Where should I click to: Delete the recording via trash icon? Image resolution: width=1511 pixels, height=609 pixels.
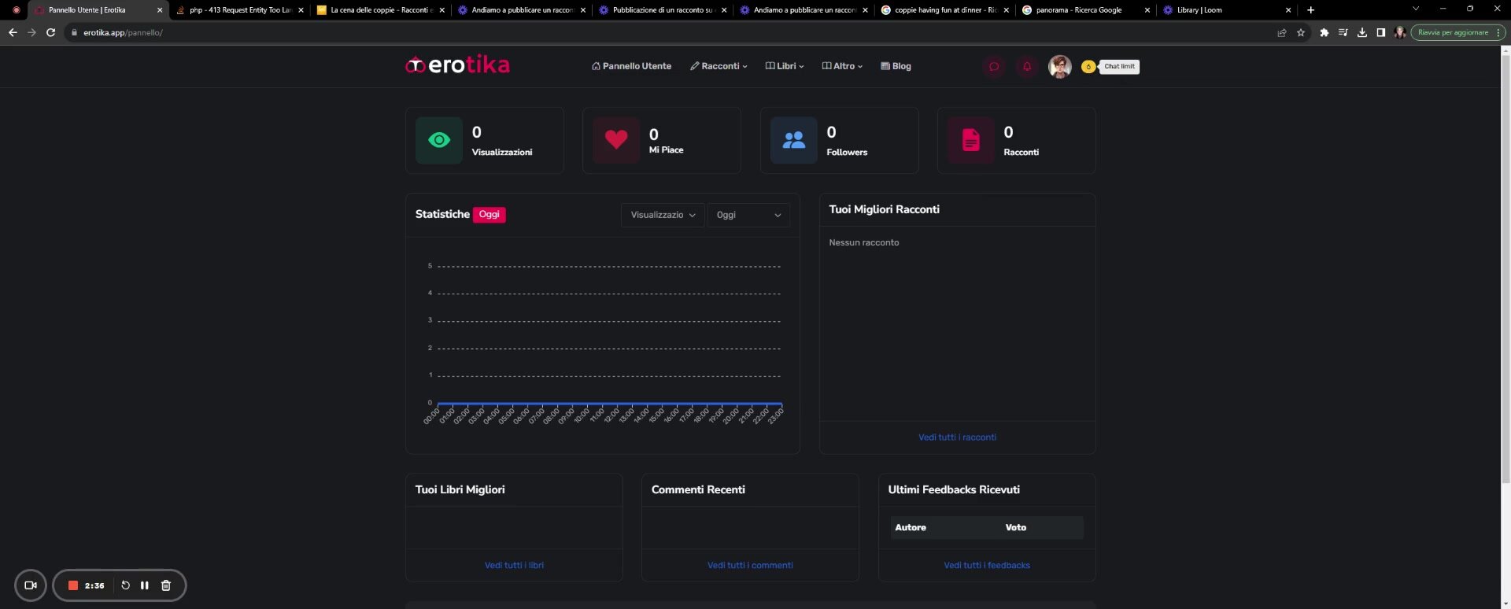click(x=166, y=585)
